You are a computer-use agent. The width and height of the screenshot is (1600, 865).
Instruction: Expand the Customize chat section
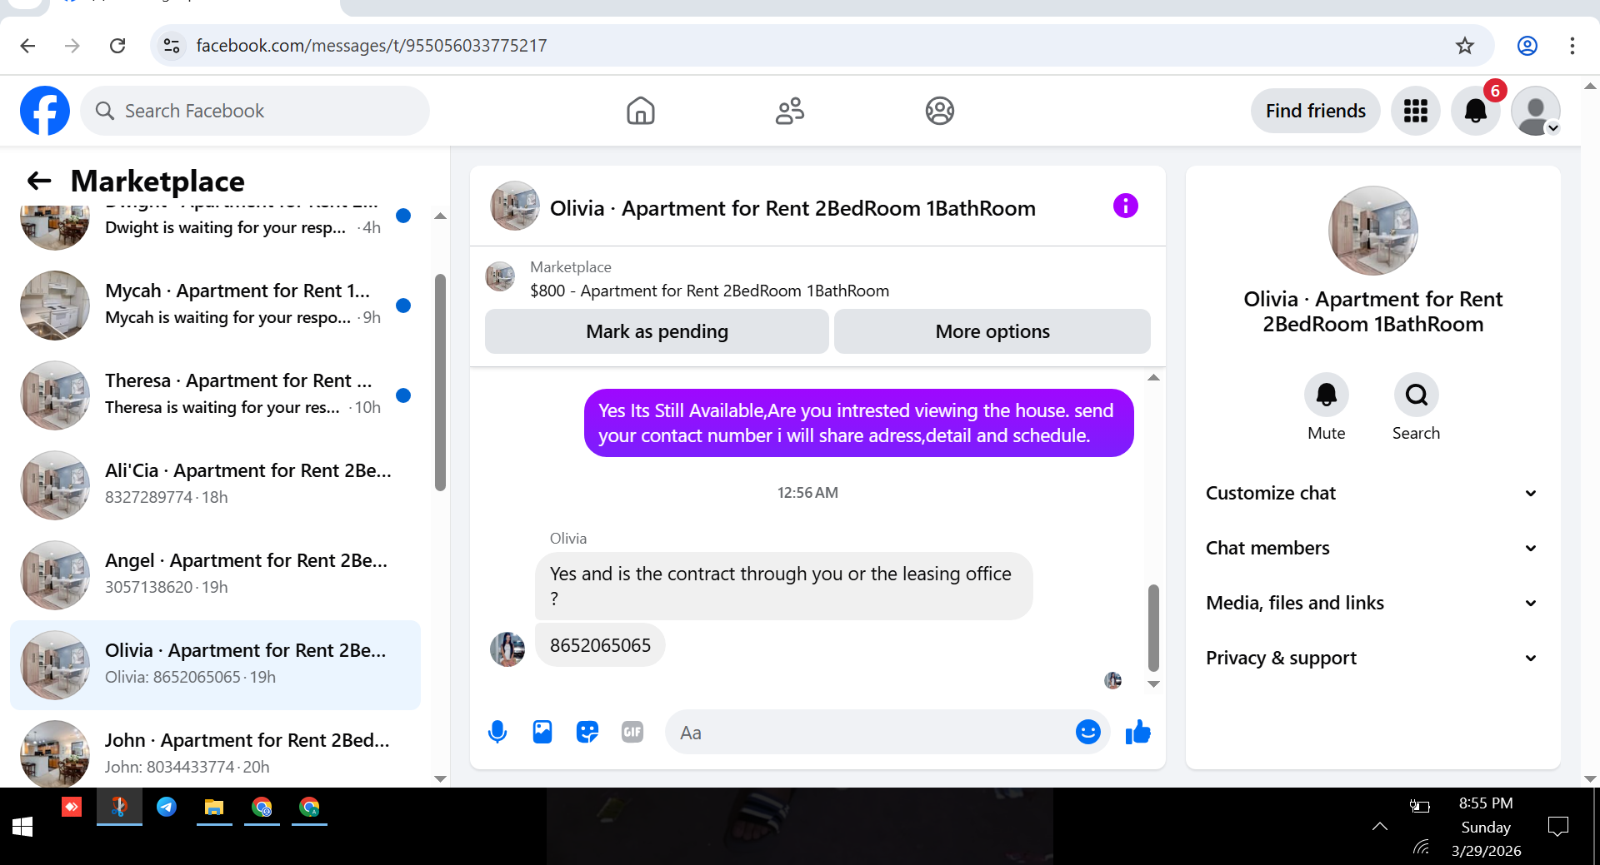pyautogui.click(x=1371, y=493)
